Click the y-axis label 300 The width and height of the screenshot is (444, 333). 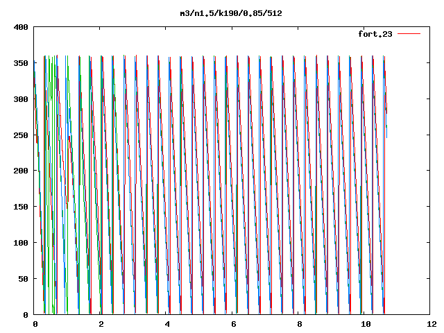tap(21, 99)
